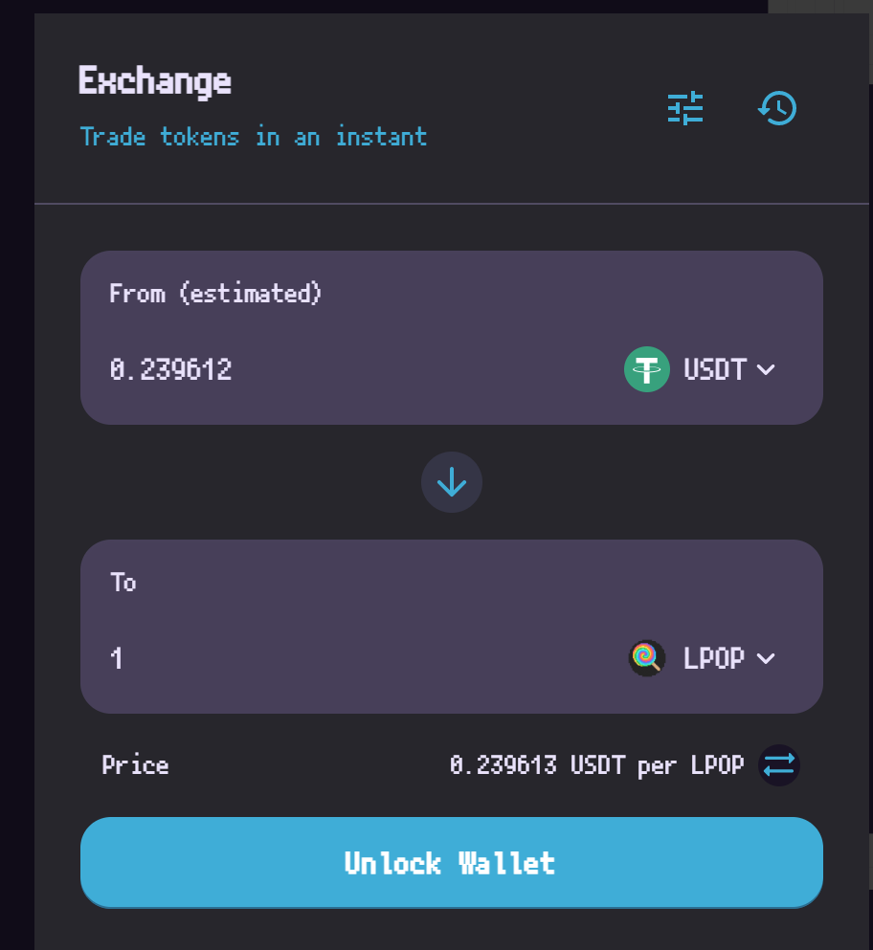
Task: Click the green USDT Tether logo
Action: pos(647,369)
